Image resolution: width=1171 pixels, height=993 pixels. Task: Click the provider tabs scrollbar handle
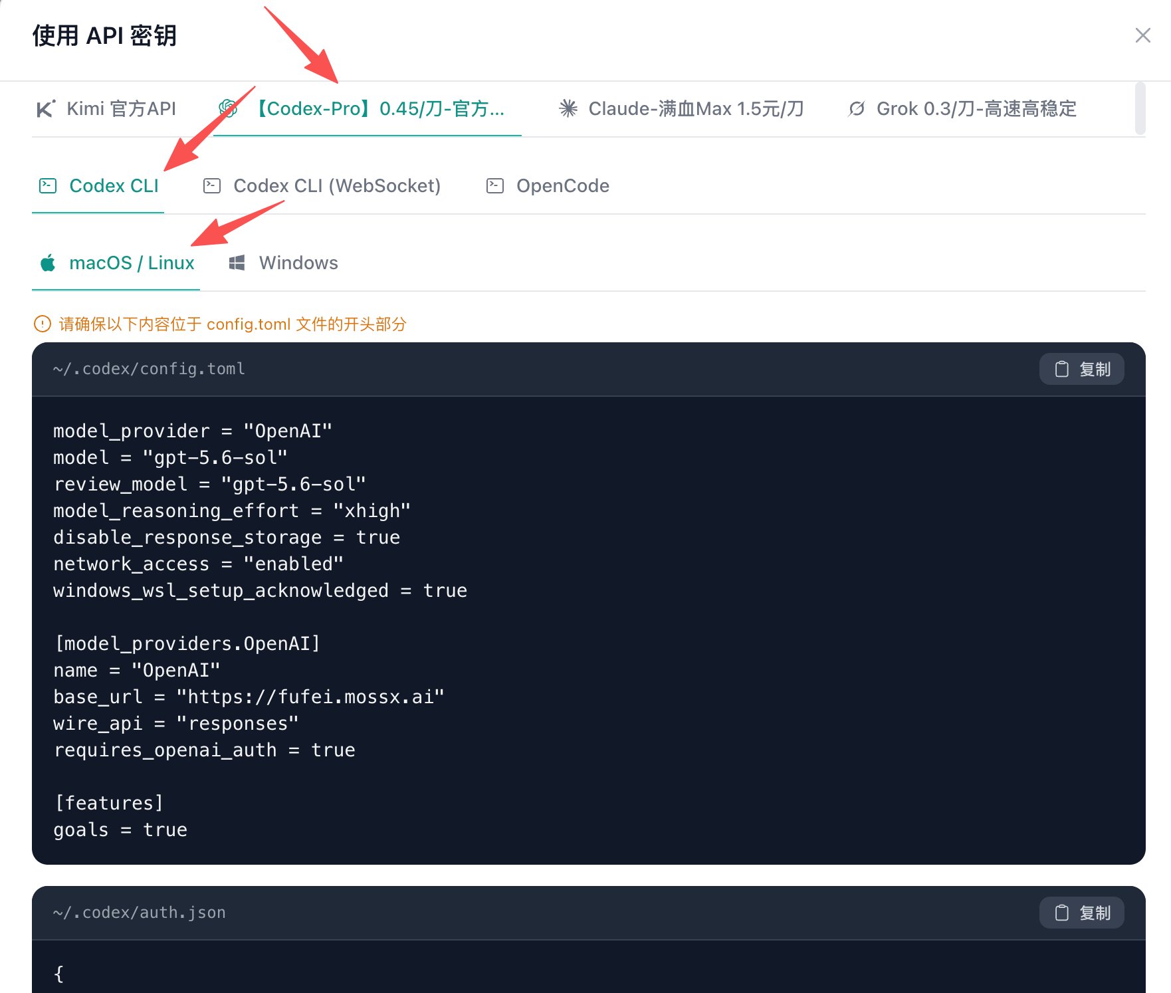1140,108
